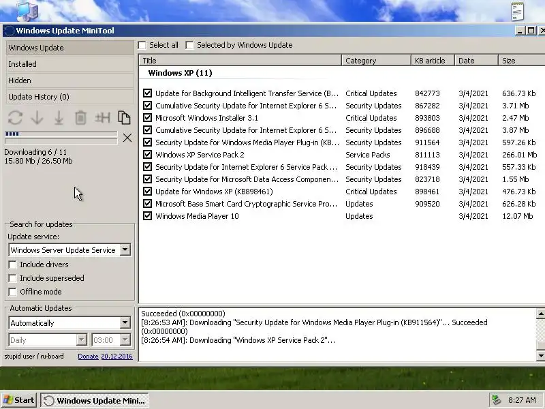Switch to the Installed tab
The image size is (545, 409).
pyautogui.click(x=69, y=64)
